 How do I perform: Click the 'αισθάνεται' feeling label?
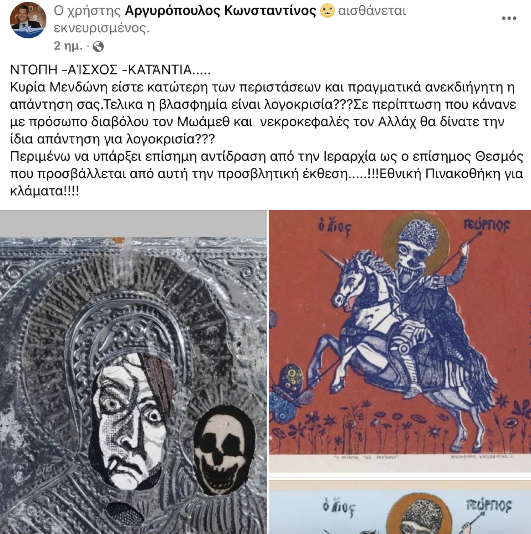point(372,11)
